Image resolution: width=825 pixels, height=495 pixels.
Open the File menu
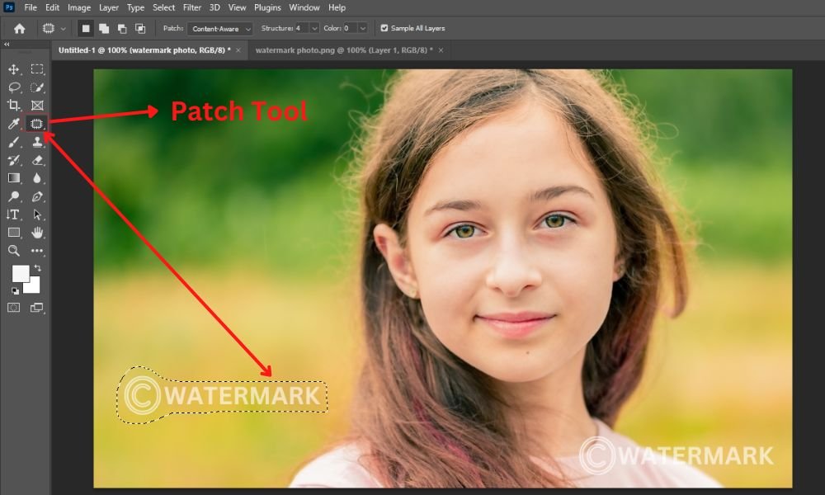click(31, 7)
